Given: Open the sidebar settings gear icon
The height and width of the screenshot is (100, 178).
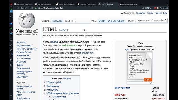Looking at the screenshot, I should click(x=11, y=65).
